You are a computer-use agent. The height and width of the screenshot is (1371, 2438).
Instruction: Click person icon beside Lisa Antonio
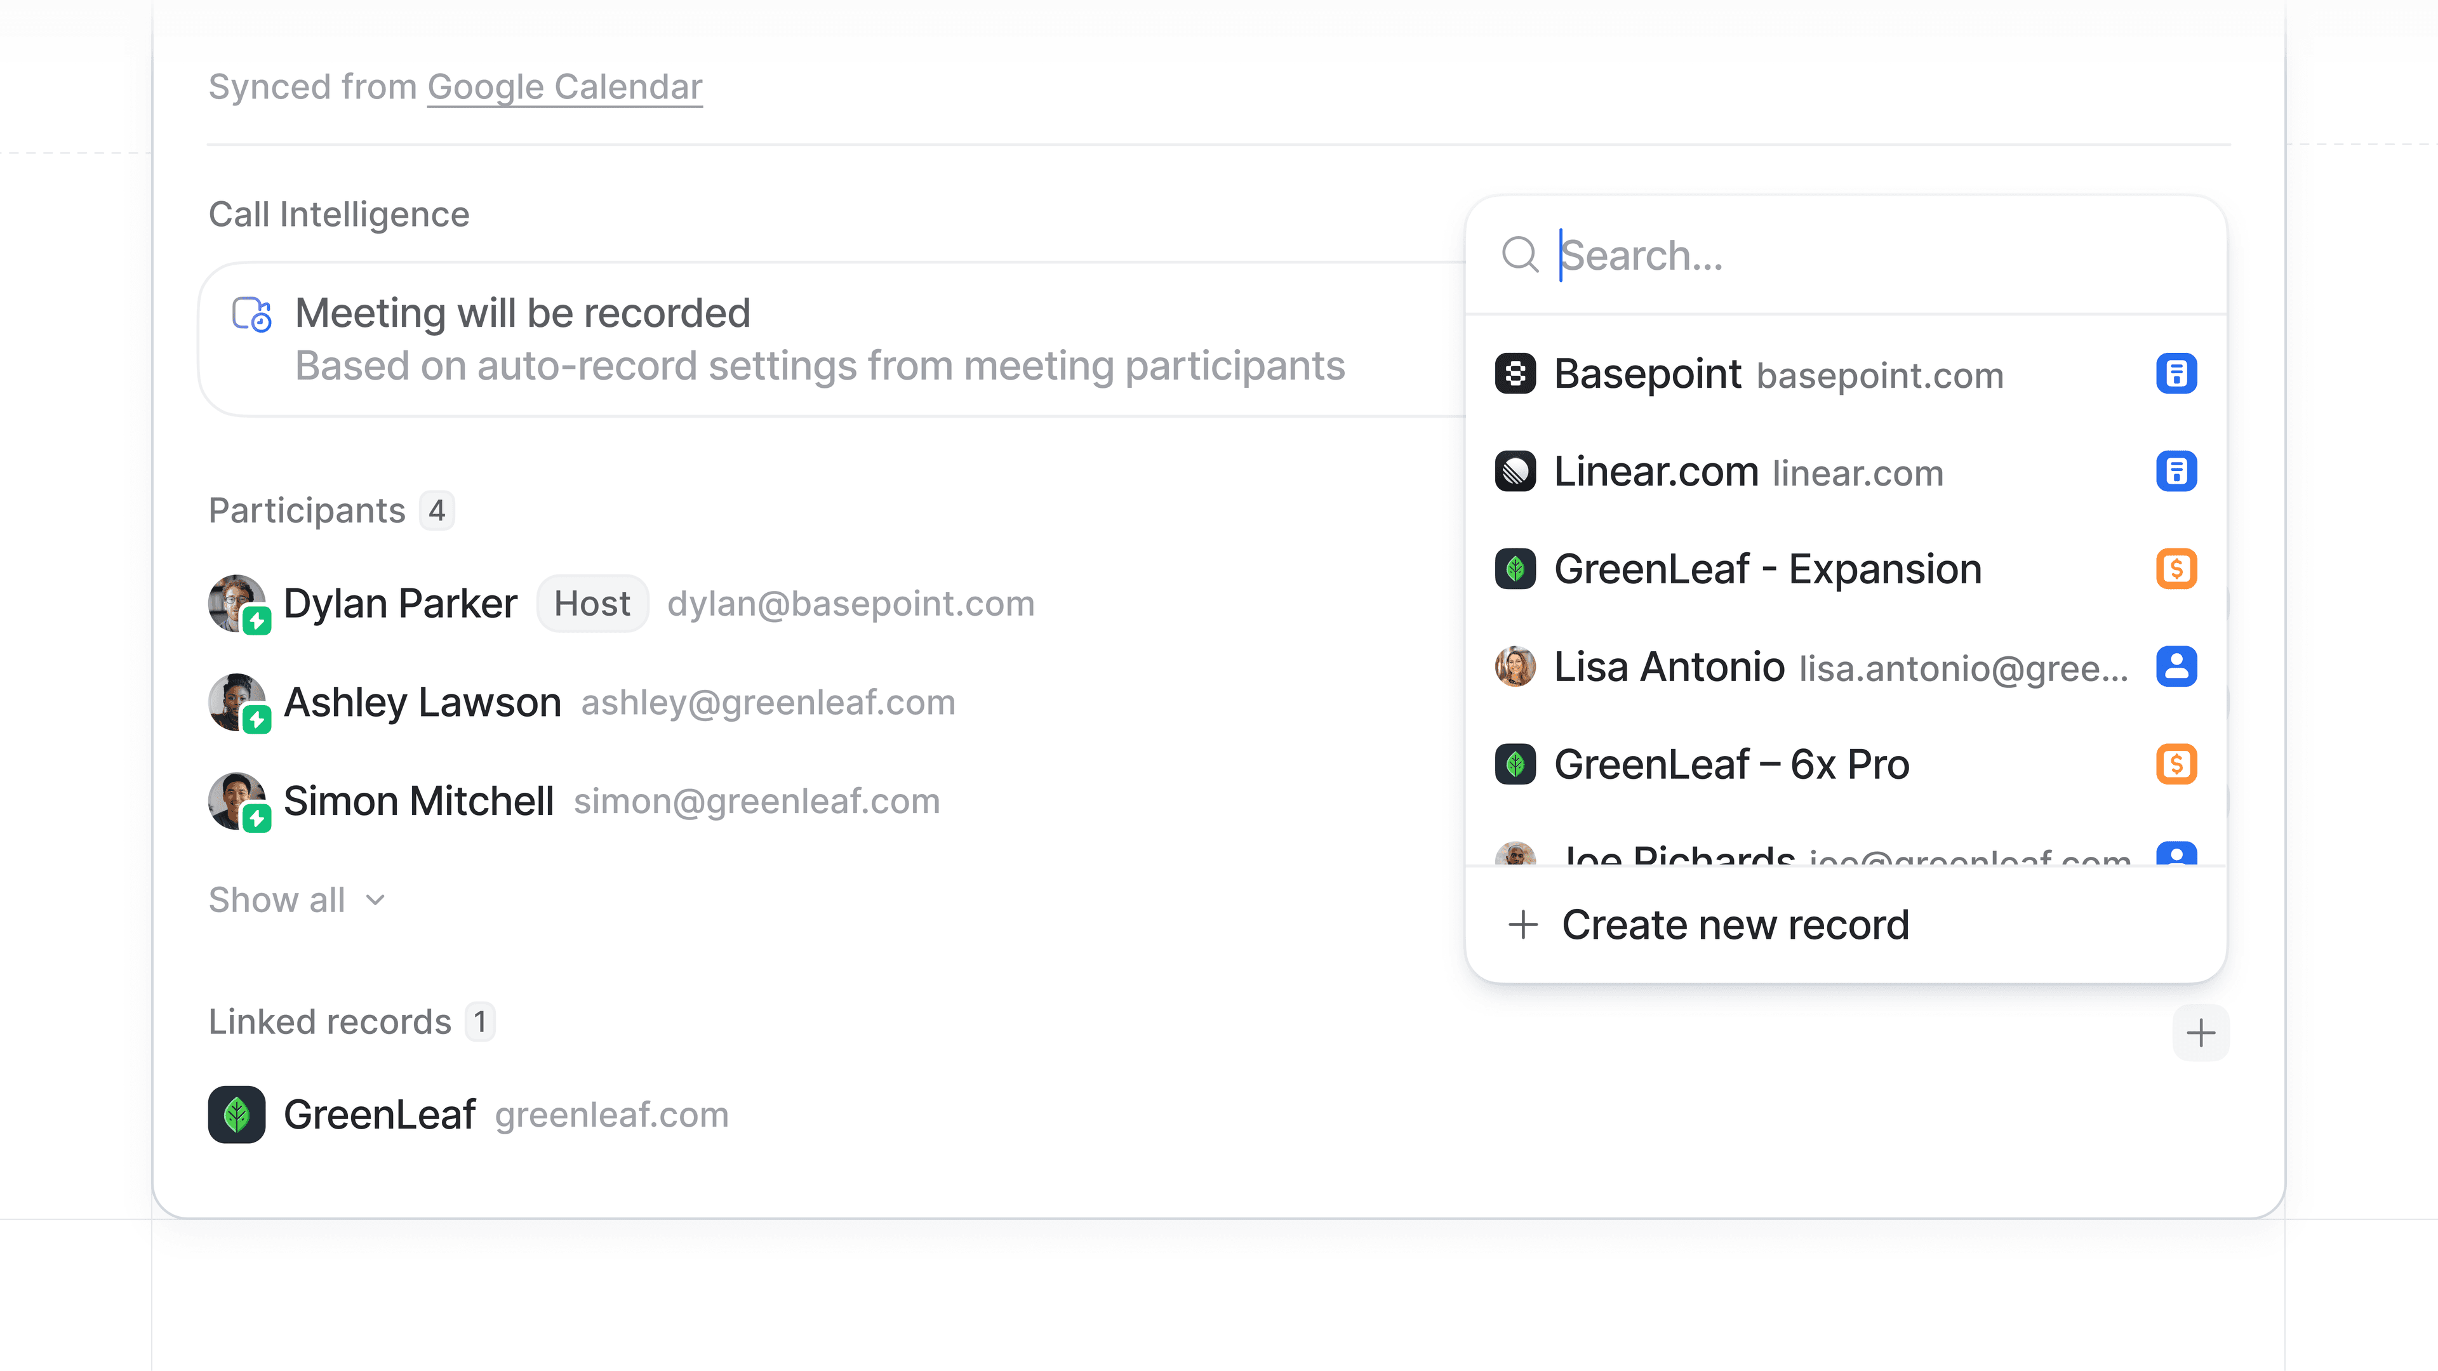(x=2176, y=666)
